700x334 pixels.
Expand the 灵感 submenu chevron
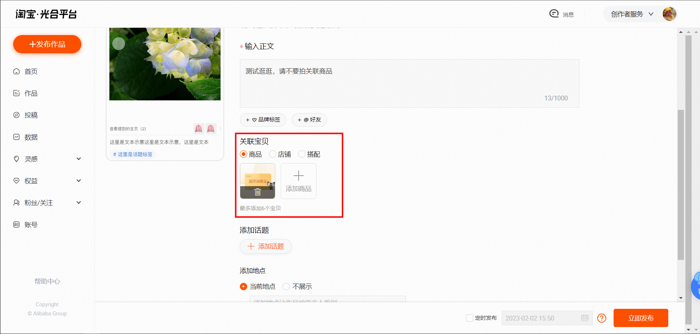click(79, 159)
